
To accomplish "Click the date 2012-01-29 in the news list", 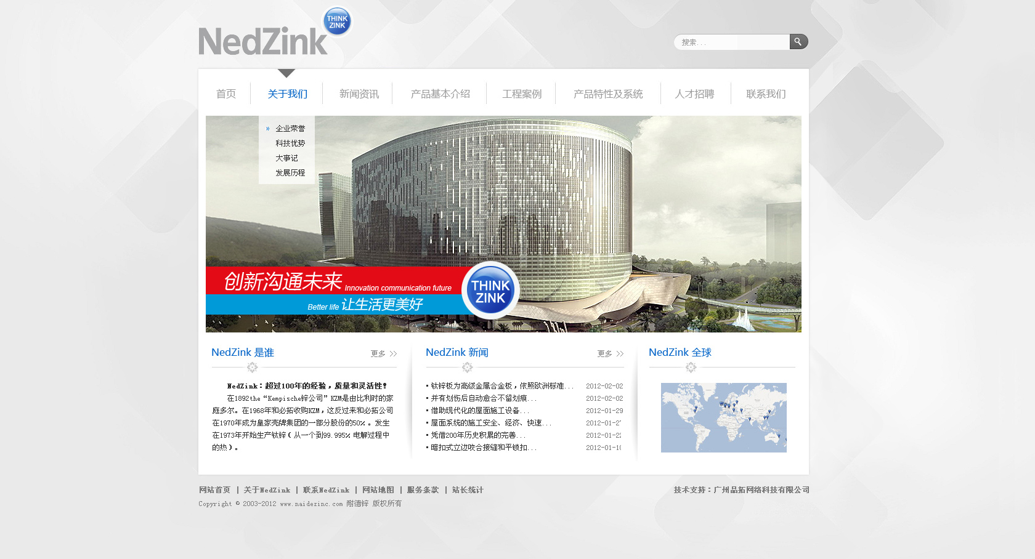I will coord(604,411).
